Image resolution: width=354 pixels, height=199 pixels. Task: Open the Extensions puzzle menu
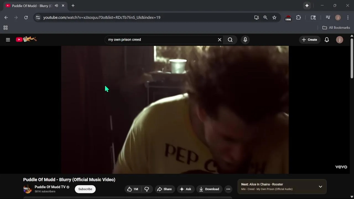tap(298, 17)
